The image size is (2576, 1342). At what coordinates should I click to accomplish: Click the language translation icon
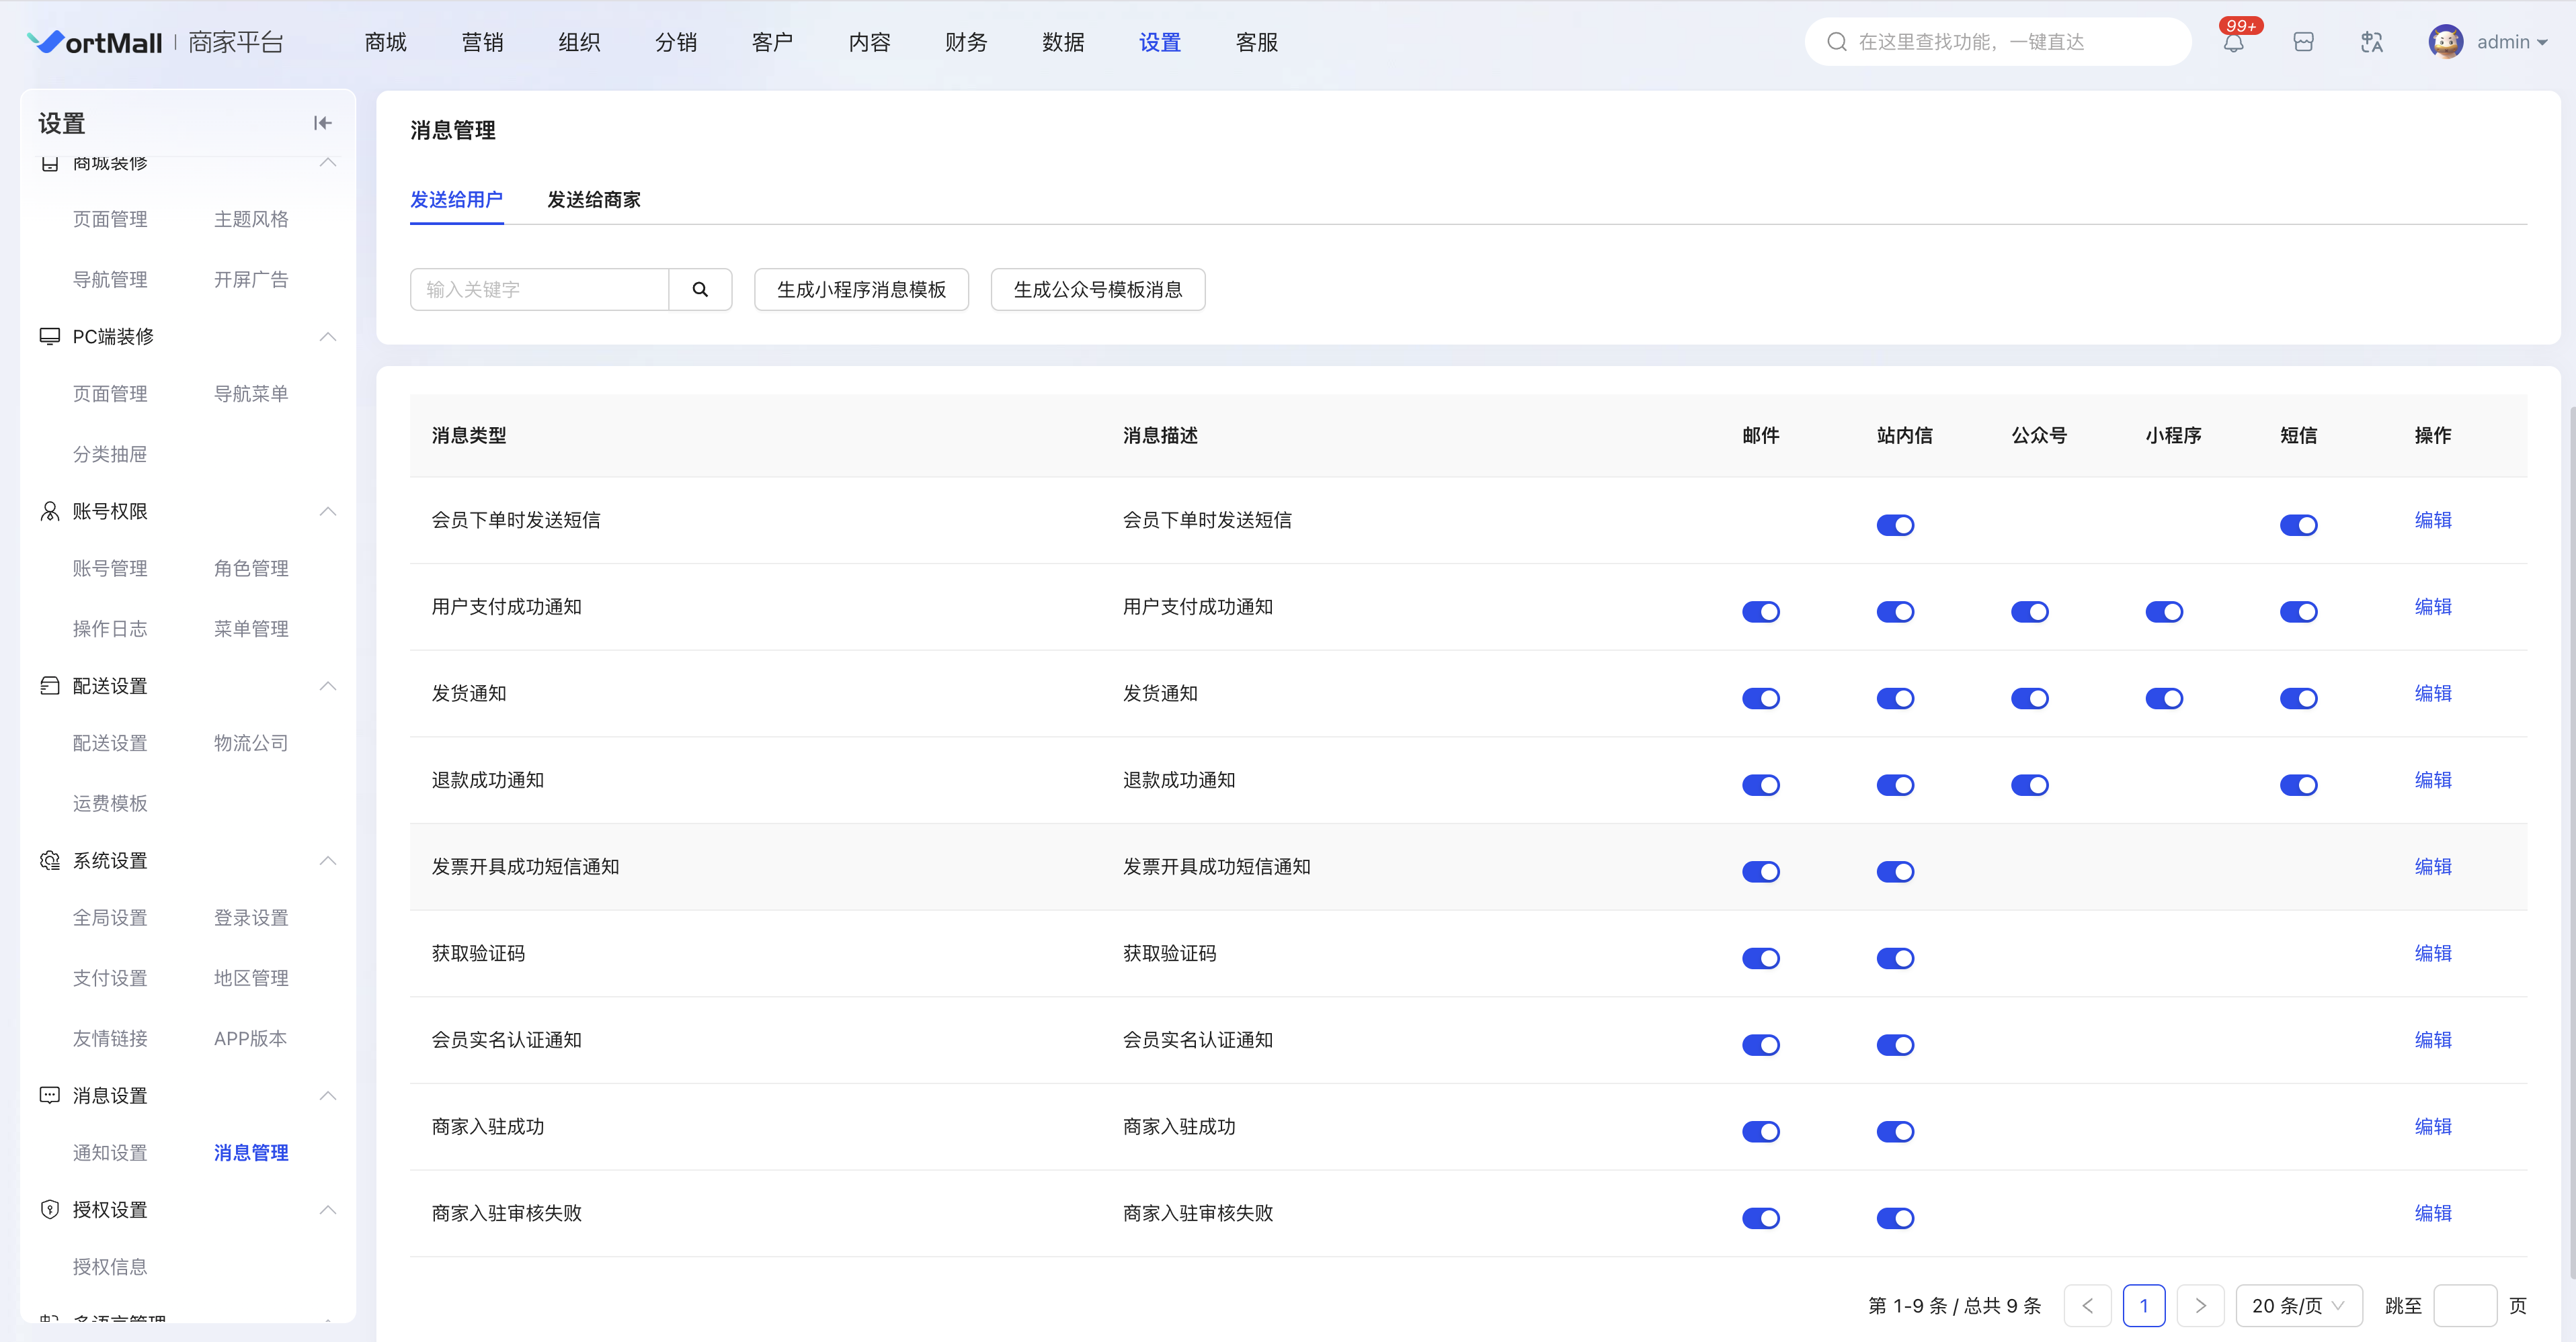click(2371, 42)
